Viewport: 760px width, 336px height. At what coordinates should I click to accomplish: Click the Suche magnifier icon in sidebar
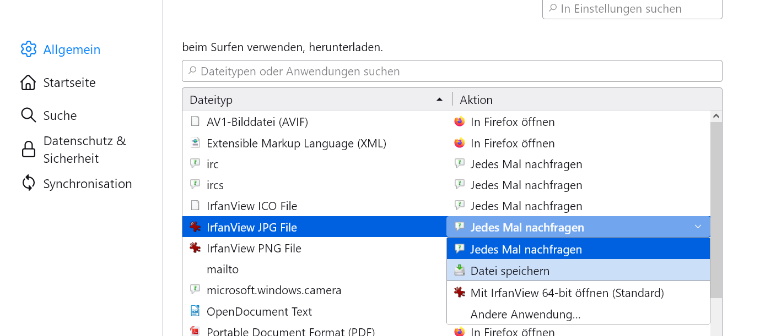pos(28,115)
